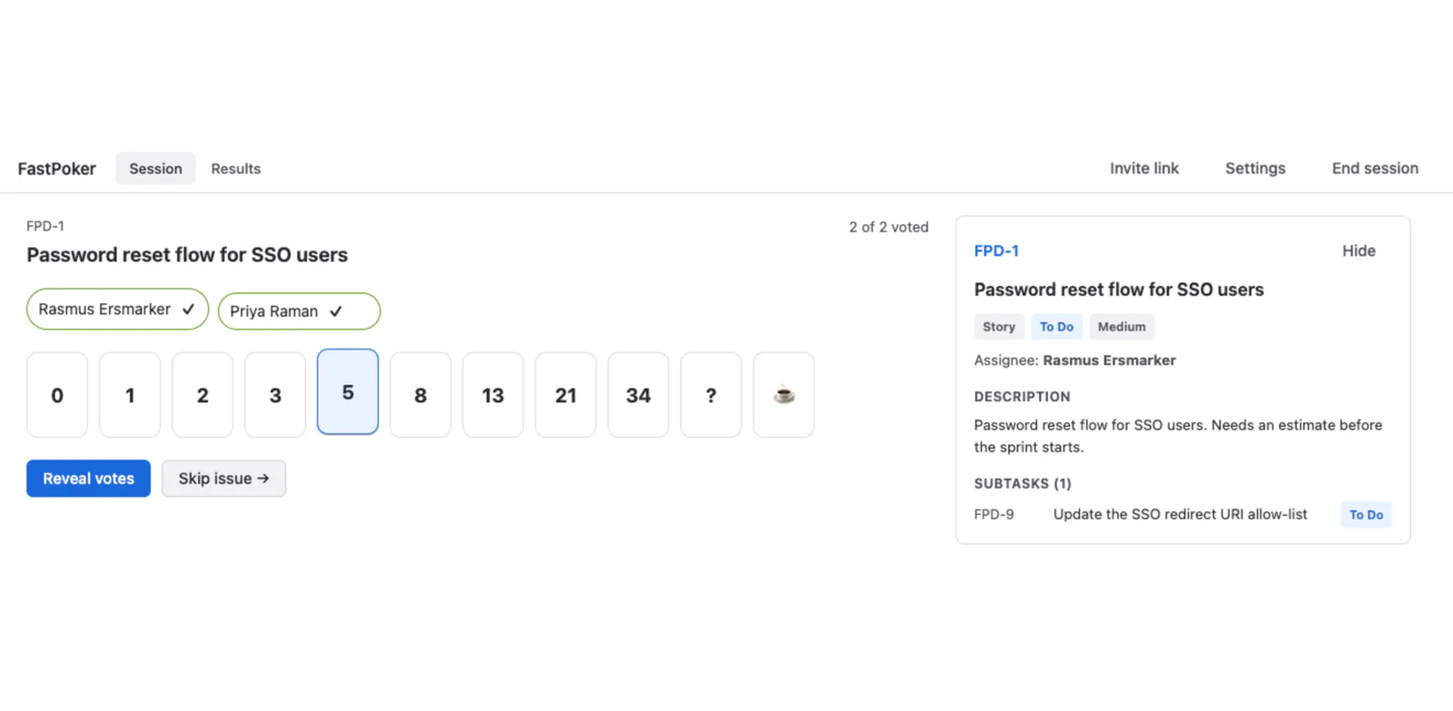1453x711 pixels.
Task: Deselect the highlighted 5 card
Action: coord(348,391)
